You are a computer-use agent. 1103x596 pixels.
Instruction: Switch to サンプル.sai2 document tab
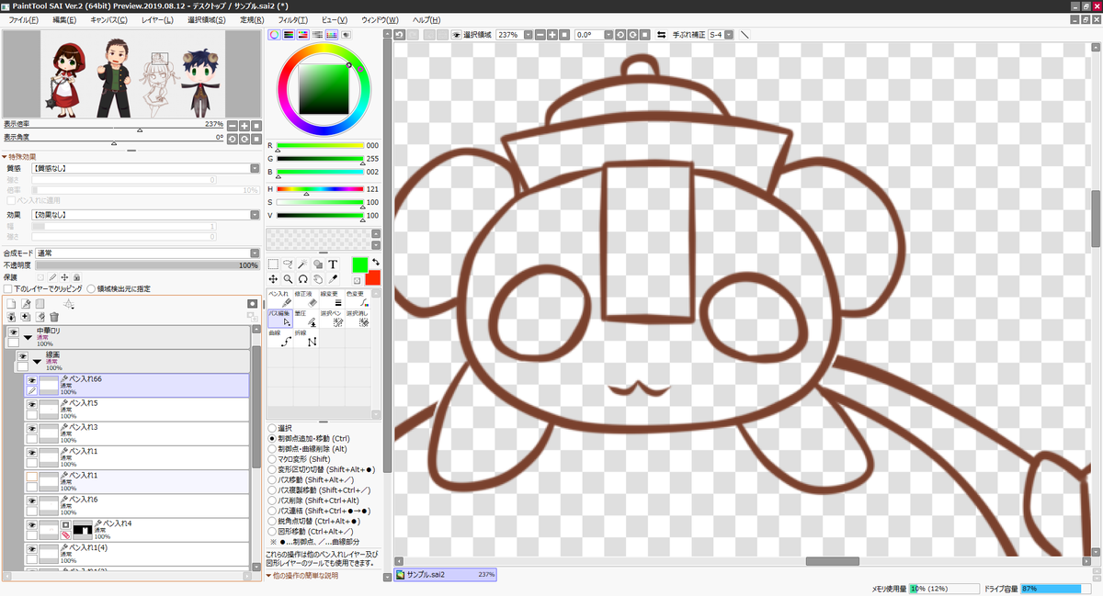pos(446,575)
